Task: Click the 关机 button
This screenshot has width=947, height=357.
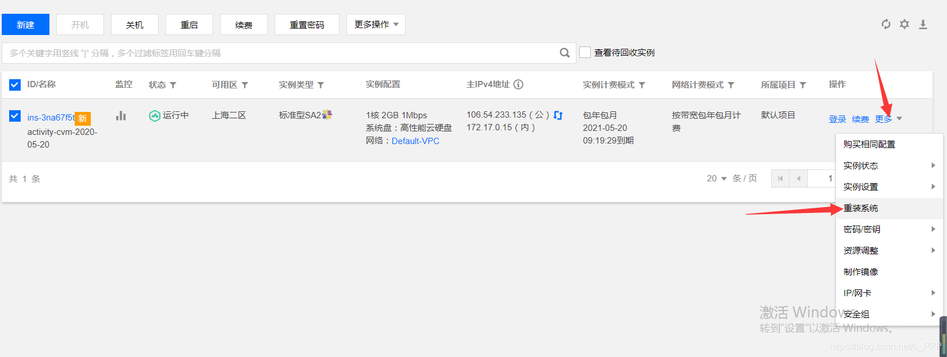Action: 134,25
